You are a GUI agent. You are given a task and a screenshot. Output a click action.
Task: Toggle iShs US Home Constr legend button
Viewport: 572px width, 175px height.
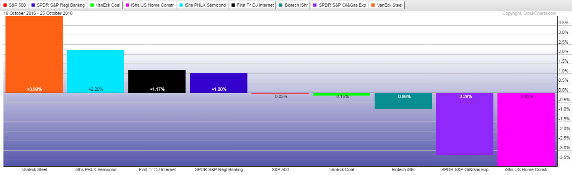(x=150, y=5)
